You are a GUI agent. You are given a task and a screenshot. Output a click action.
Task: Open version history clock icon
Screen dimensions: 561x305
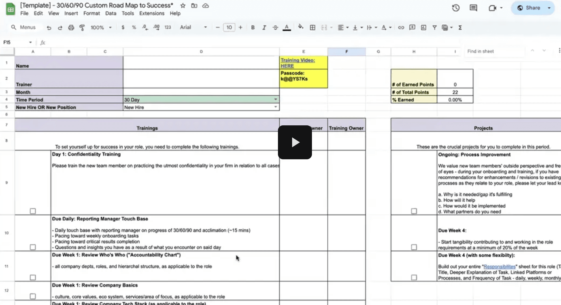tap(456, 8)
